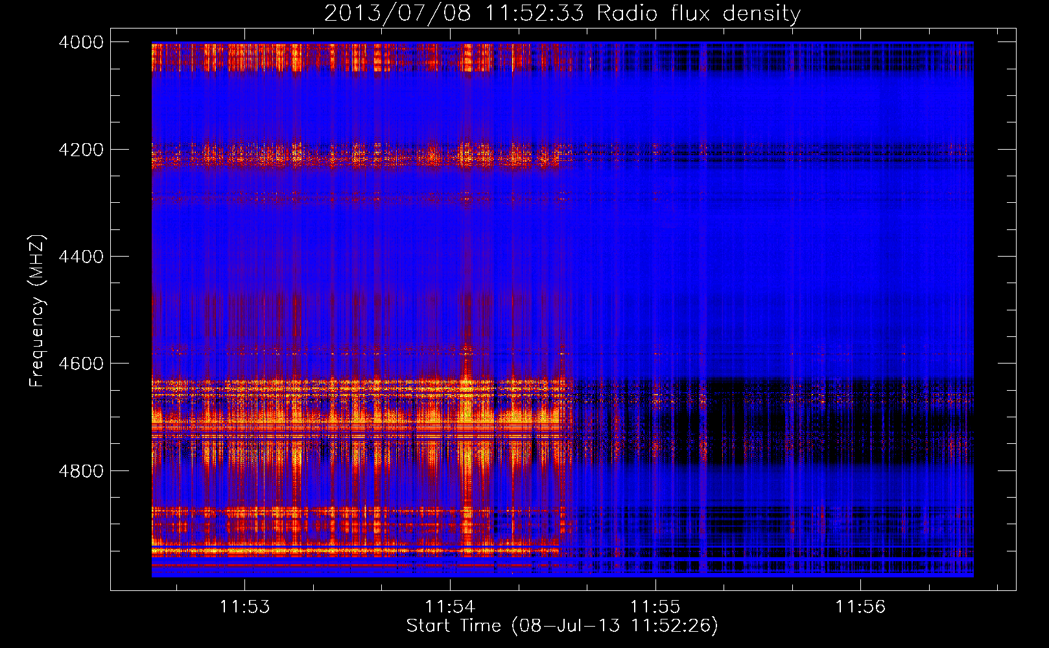1049x648 pixels.
Task: Click the plot title '2013/07/08 11:52:33 Radio flux density'
Action: tap(562, 14)
